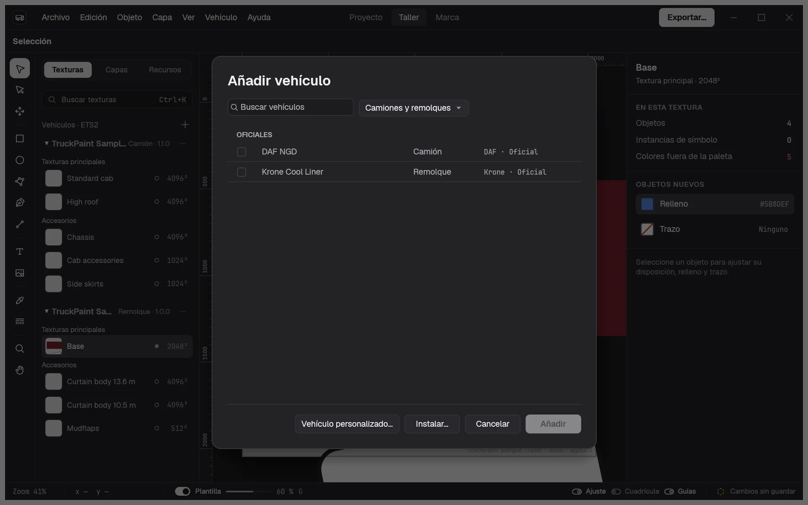Select the Eyedropper tool

20,300
